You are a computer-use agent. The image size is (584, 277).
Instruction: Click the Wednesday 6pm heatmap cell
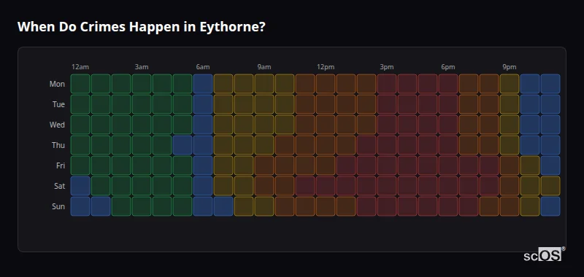tap(448, 125)
